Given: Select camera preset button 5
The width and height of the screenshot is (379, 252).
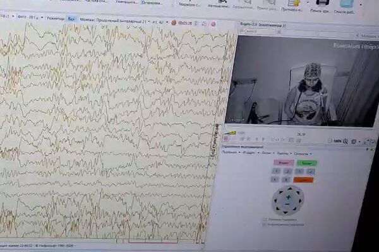Looking at the screenshot, I should tap(275, 180).
